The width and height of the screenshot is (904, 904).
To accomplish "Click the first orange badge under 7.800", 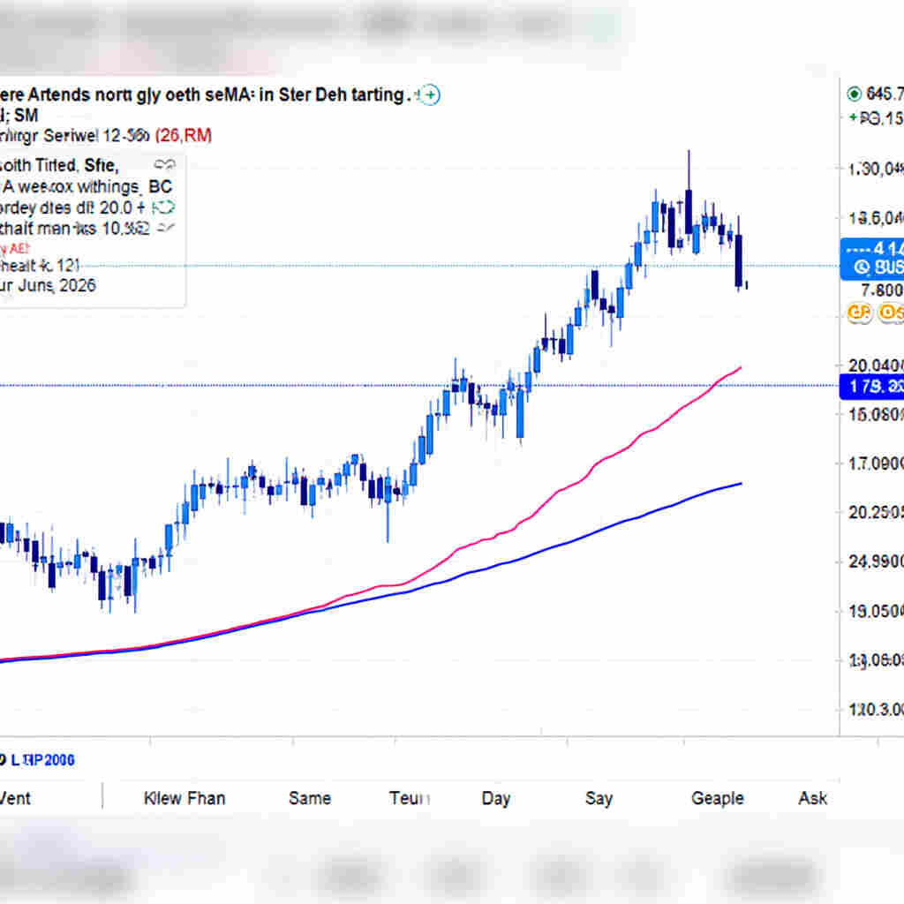I will click(x=858, y=313).
